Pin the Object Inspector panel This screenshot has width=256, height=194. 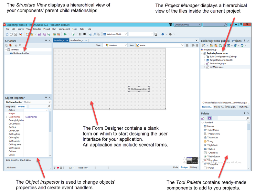[46, 98]
